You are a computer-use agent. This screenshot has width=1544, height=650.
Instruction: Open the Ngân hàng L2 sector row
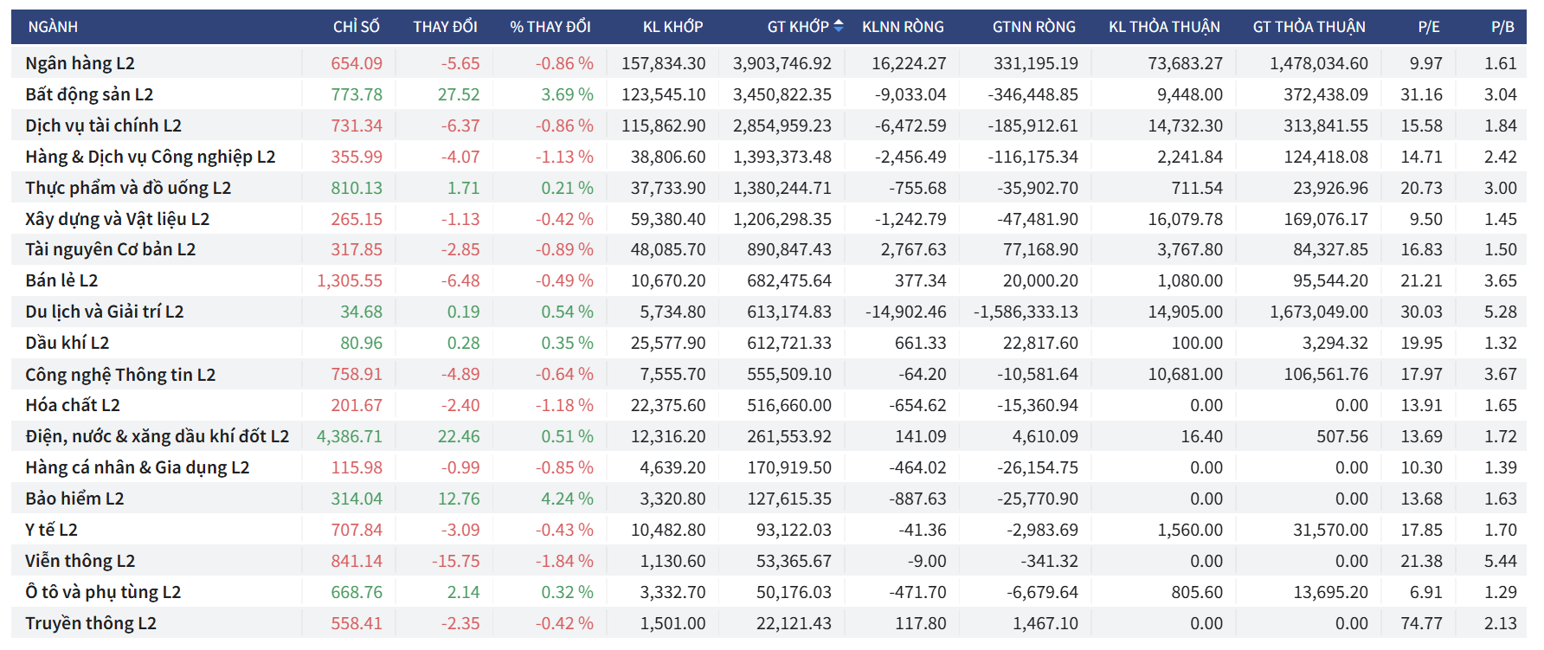coord(80,63)
